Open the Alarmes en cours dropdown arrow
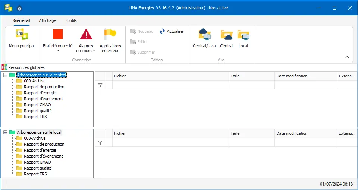This screenshot has height=190, width=358. [x=94, y=51]
